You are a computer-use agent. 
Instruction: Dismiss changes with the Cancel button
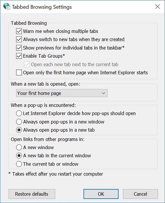tap(140, 194)
